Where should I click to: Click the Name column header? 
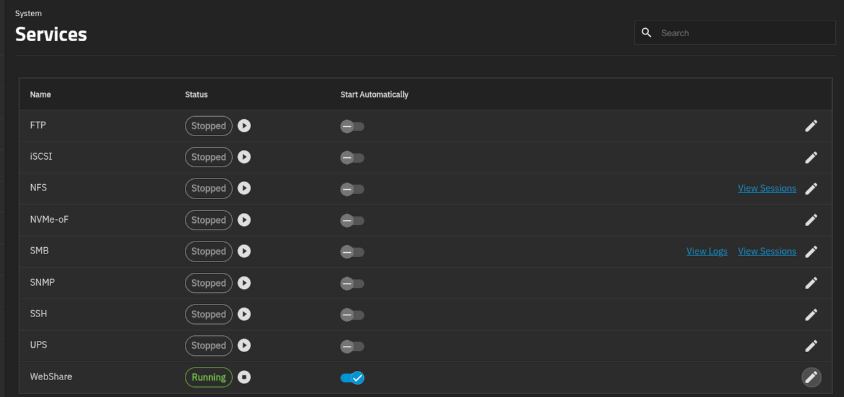click(x=41, y=94)
